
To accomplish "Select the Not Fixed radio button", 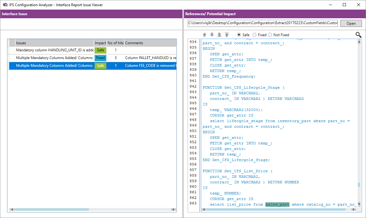I will (270, 35).
